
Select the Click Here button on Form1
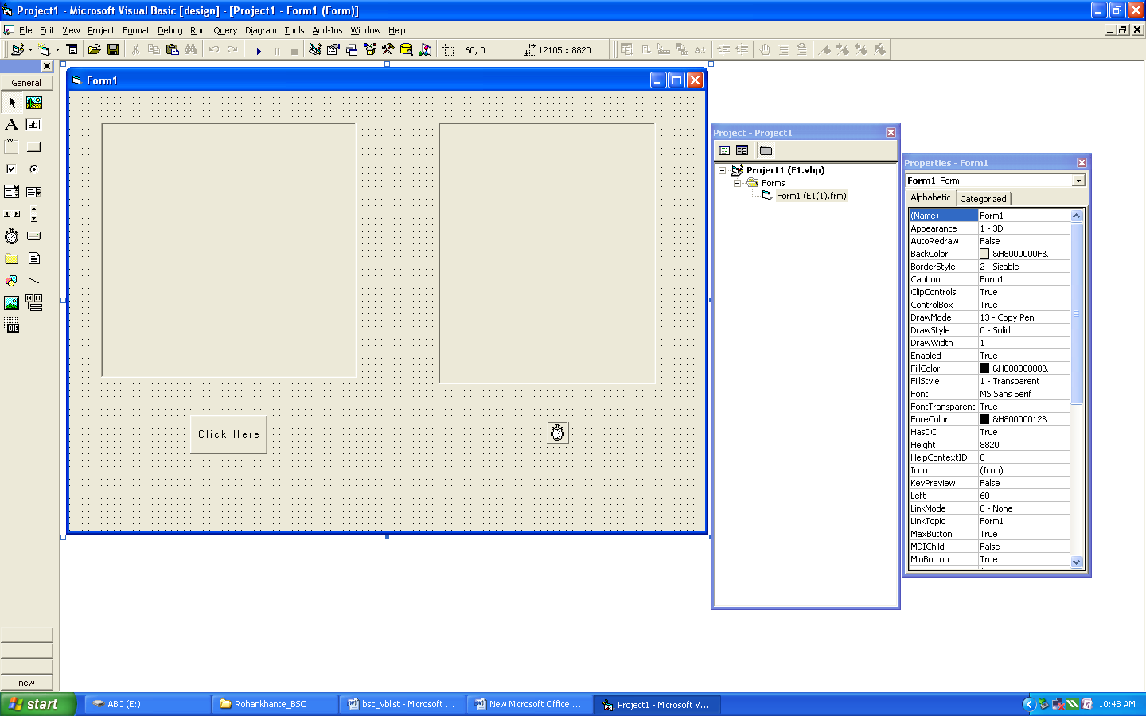228,434
